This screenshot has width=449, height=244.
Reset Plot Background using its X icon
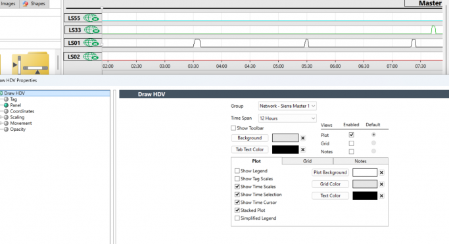381,173
